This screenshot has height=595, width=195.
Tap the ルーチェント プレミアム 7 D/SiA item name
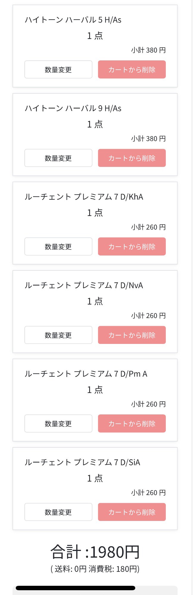[82, 462]
